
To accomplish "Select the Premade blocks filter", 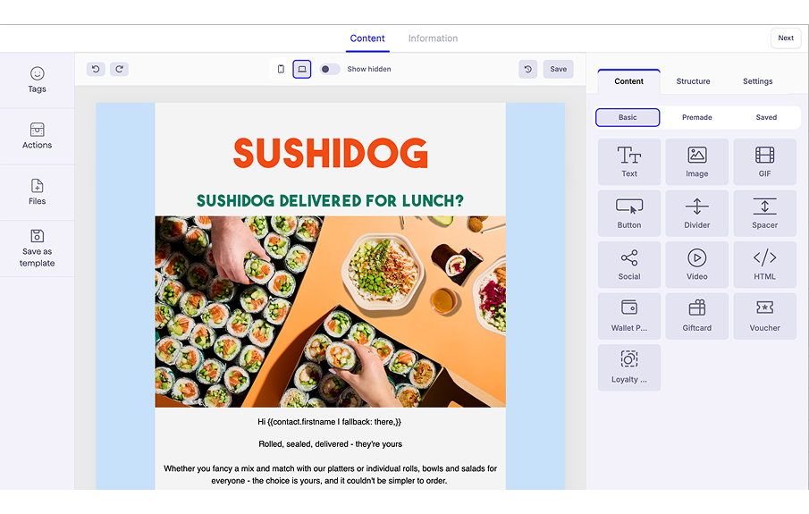I will coord(696,117).
